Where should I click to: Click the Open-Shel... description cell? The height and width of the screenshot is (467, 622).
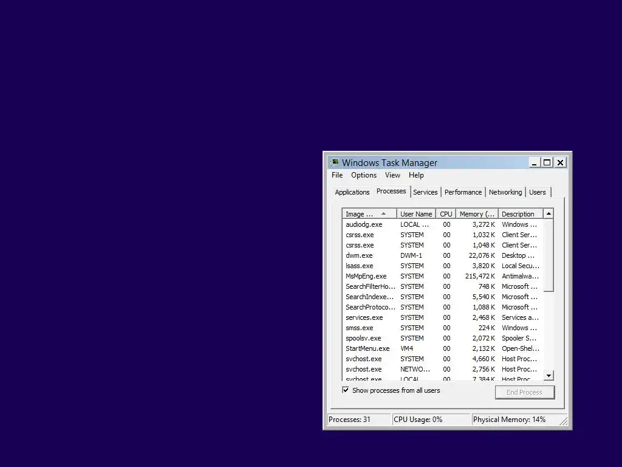pyautogui.click(x=521, y=348)
